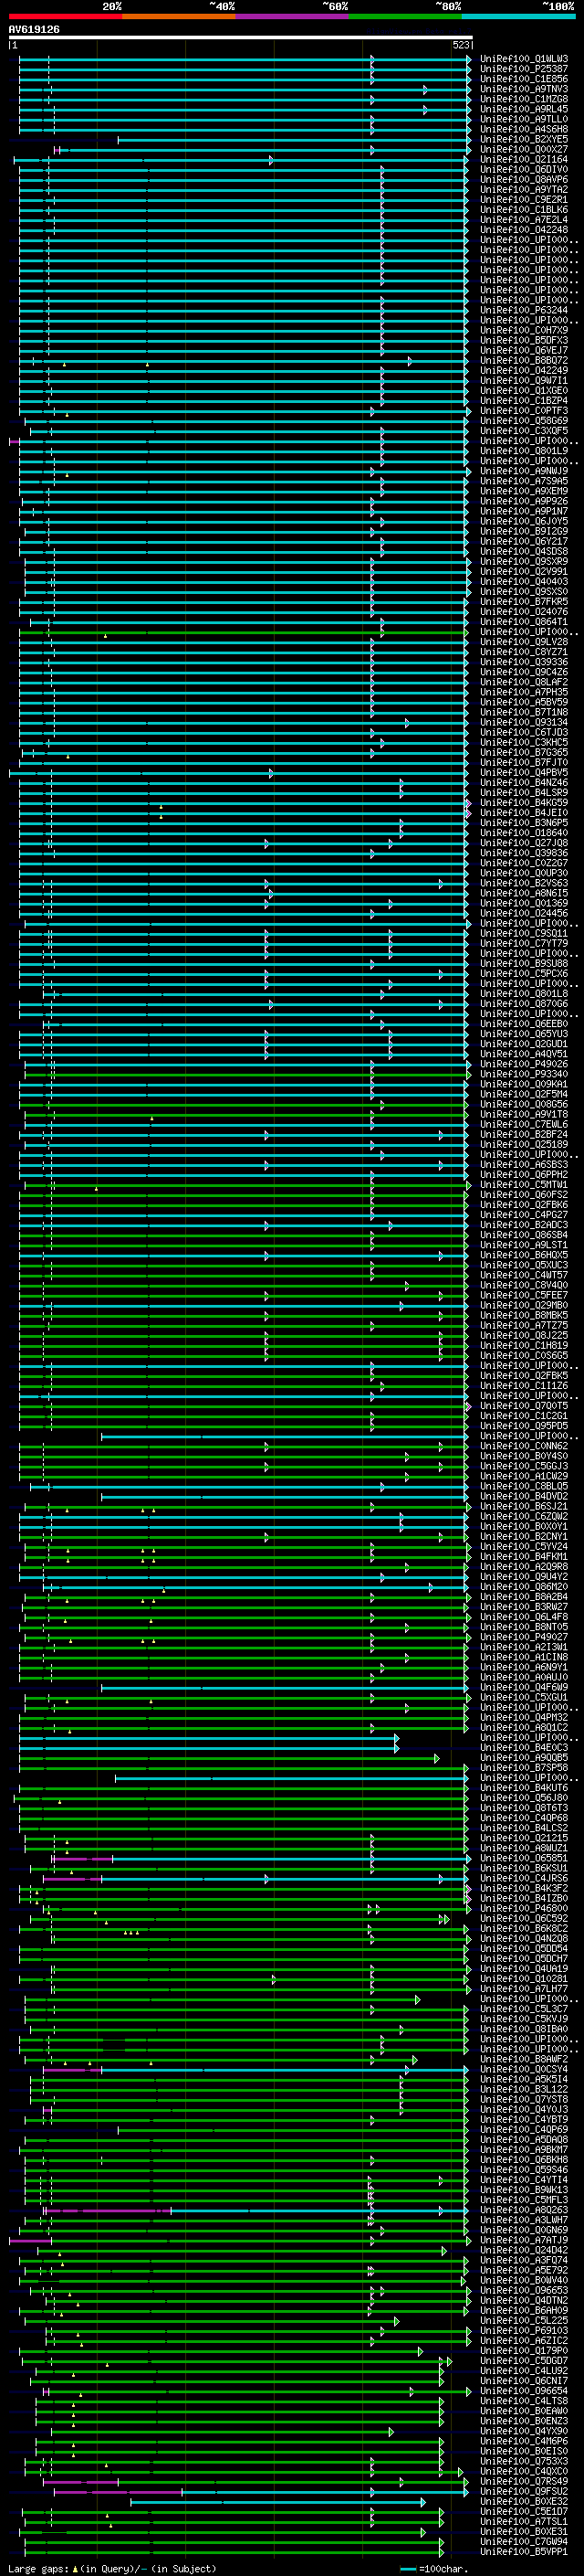Select the query label AV619126

pyautogui.click(x=34, y=30)
